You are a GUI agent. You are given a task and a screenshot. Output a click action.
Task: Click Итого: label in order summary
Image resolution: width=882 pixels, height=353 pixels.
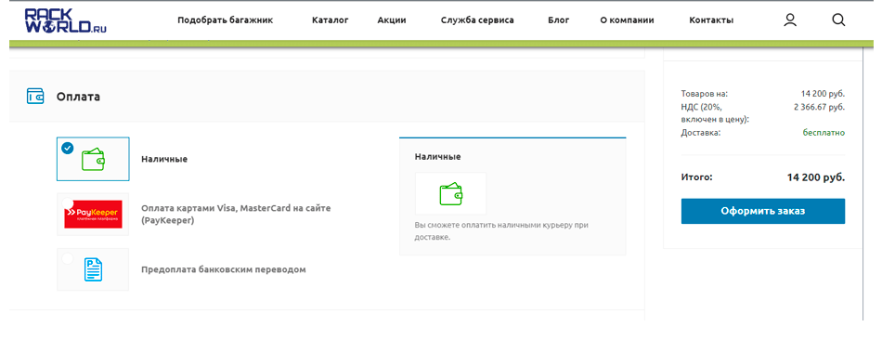click(x=697, y=177)
